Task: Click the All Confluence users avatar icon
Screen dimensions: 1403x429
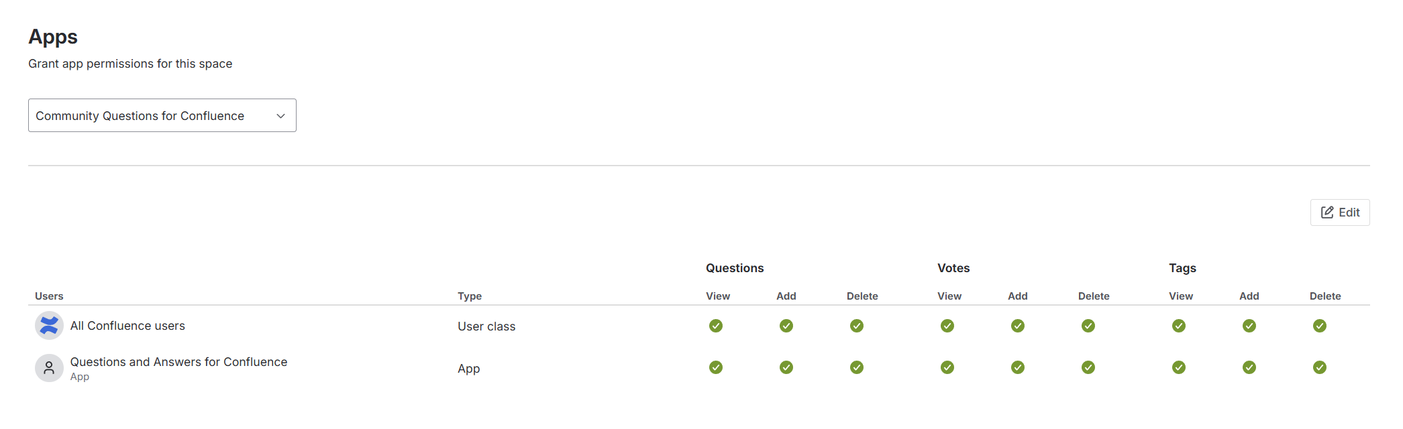Action: tap(49, 326)
